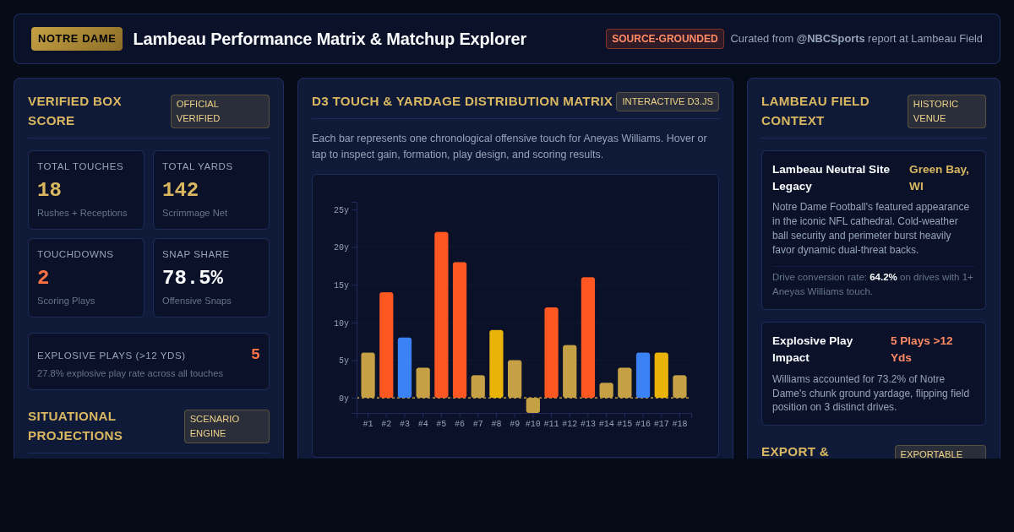
Task: Tap the bar for touch #12
Action: pos(570,372)
